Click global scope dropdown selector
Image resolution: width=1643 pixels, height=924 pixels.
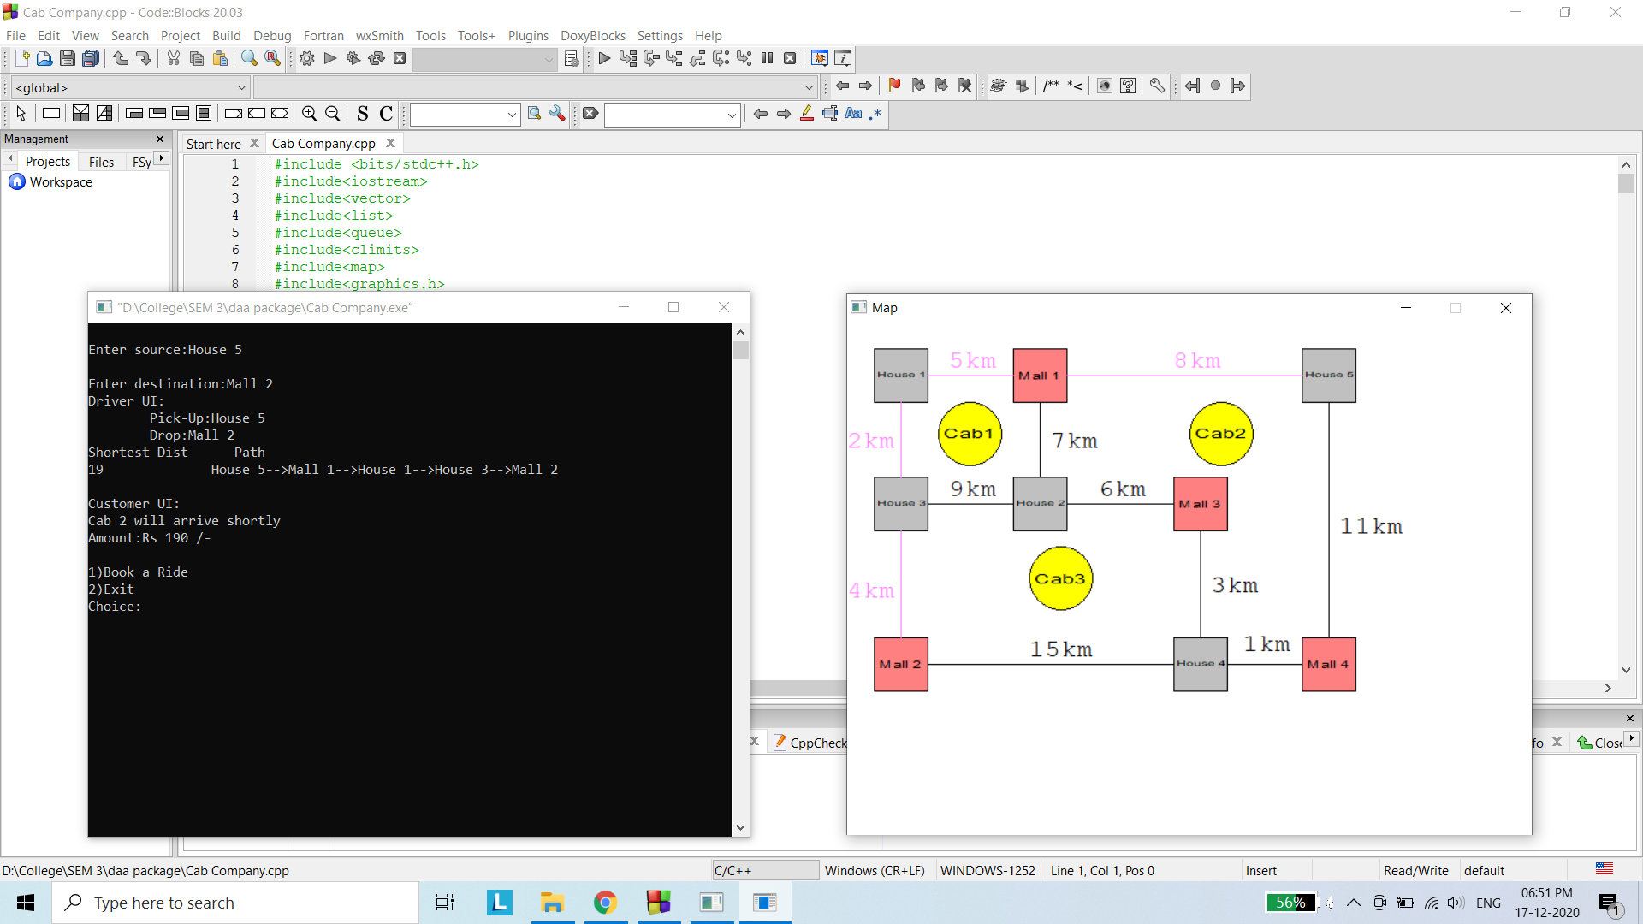pos(128,87)
